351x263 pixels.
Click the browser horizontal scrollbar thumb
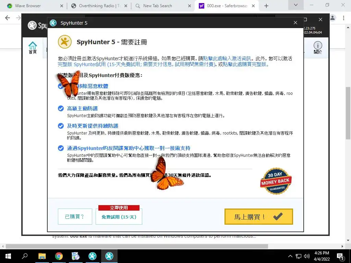tap(137, 246)
